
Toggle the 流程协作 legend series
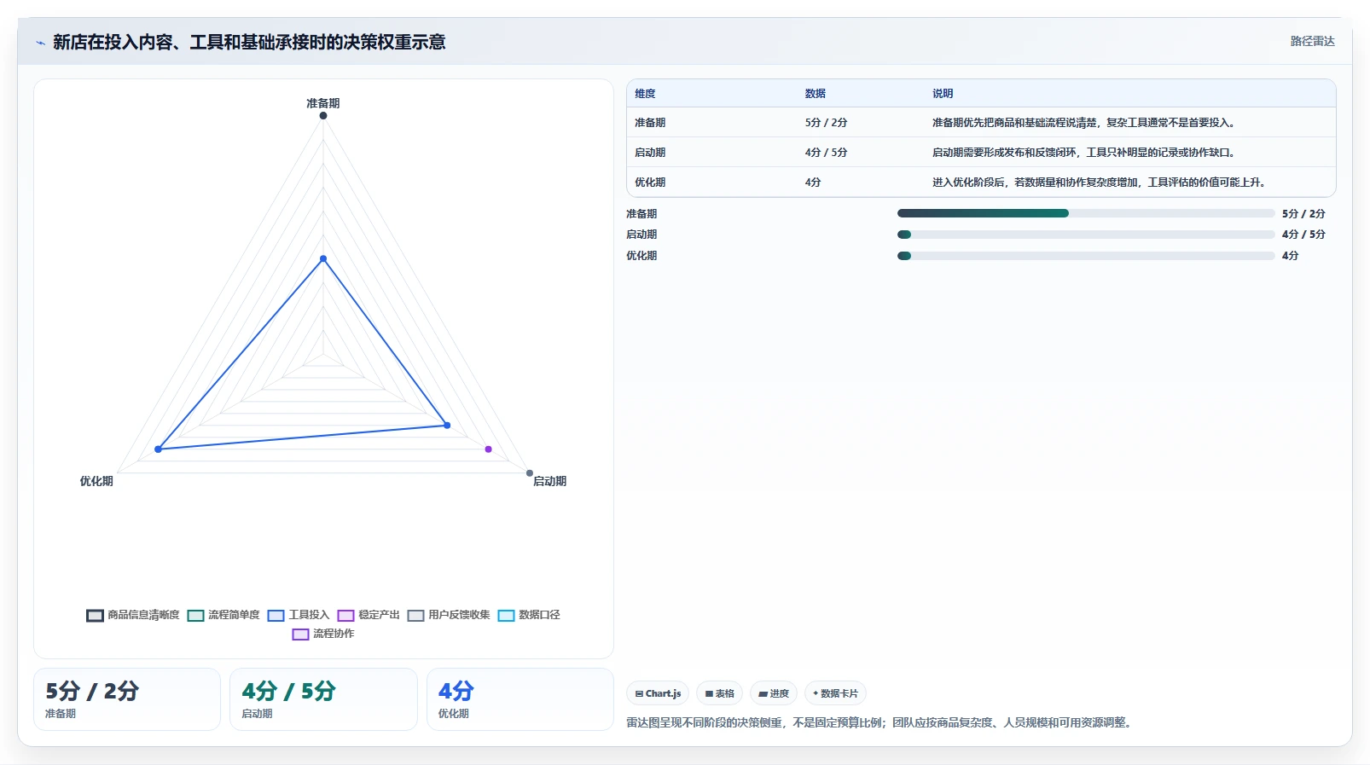(323, 634)
